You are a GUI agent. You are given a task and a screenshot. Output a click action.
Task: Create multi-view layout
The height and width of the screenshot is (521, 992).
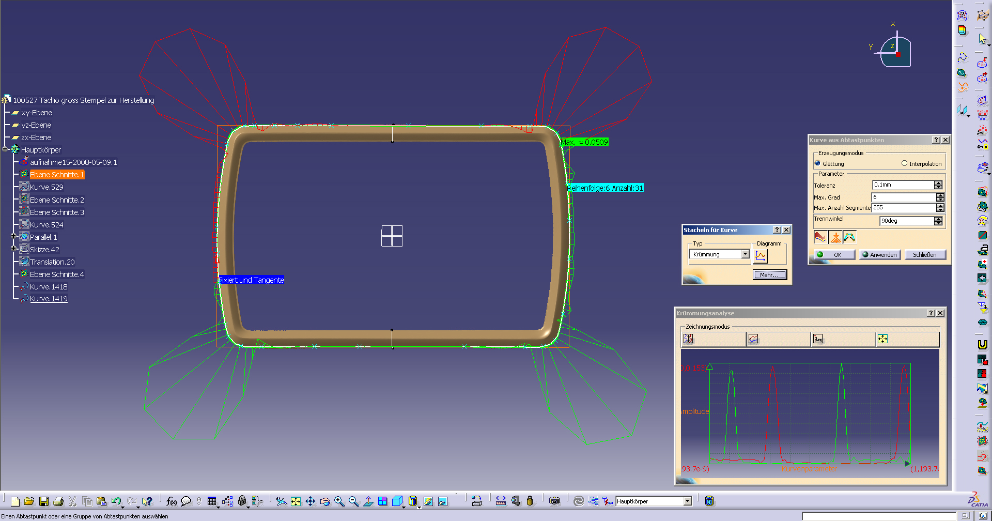383,501
